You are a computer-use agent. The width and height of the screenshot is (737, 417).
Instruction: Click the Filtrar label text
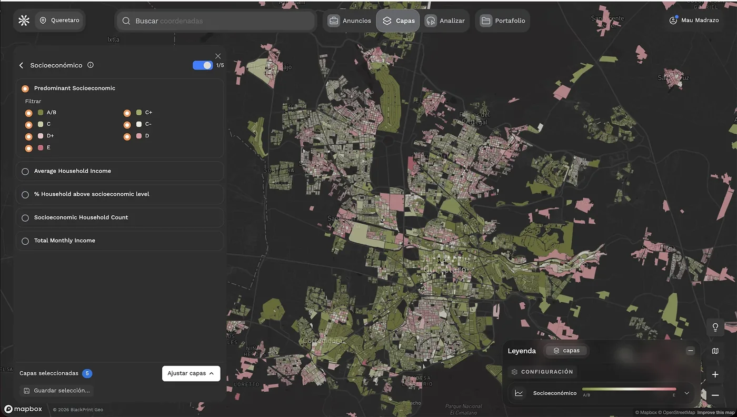coord(33,101)
